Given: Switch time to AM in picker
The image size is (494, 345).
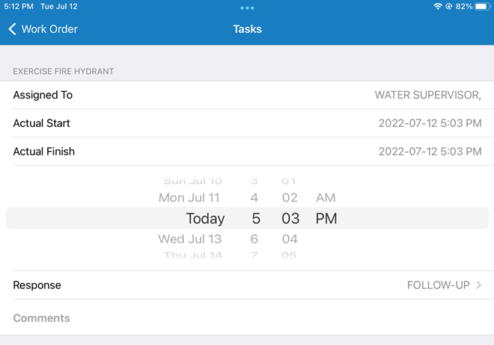Looking at the screenshot, I should click(326, 198).
